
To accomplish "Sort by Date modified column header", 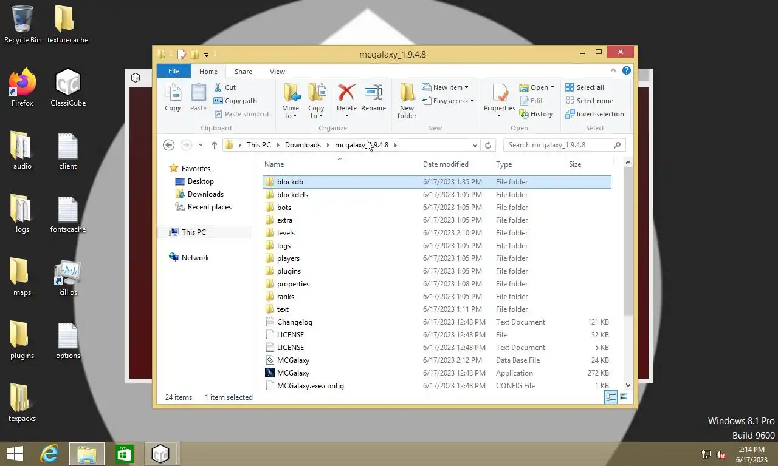I will pyautogui.click(x=455, y=164).
